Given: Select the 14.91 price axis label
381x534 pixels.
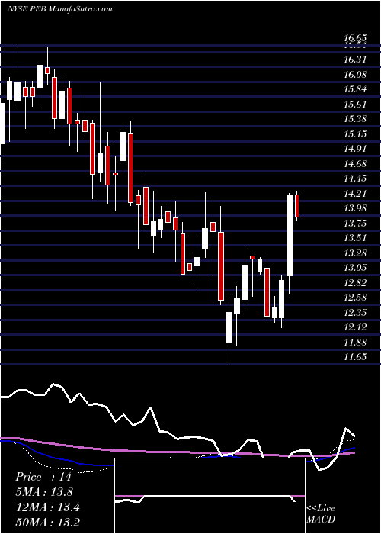Looking at the screenshot, I should [355, 149].
